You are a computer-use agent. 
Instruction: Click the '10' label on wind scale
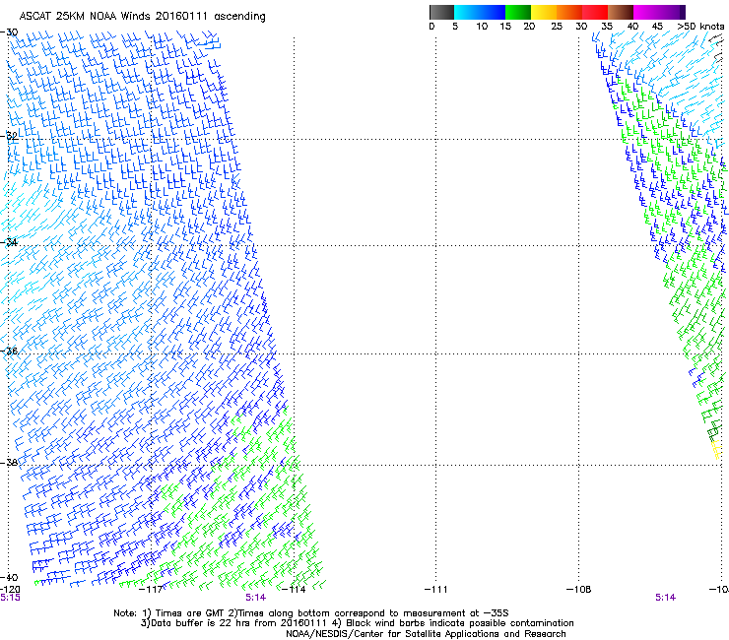click(x=482, y=27)
